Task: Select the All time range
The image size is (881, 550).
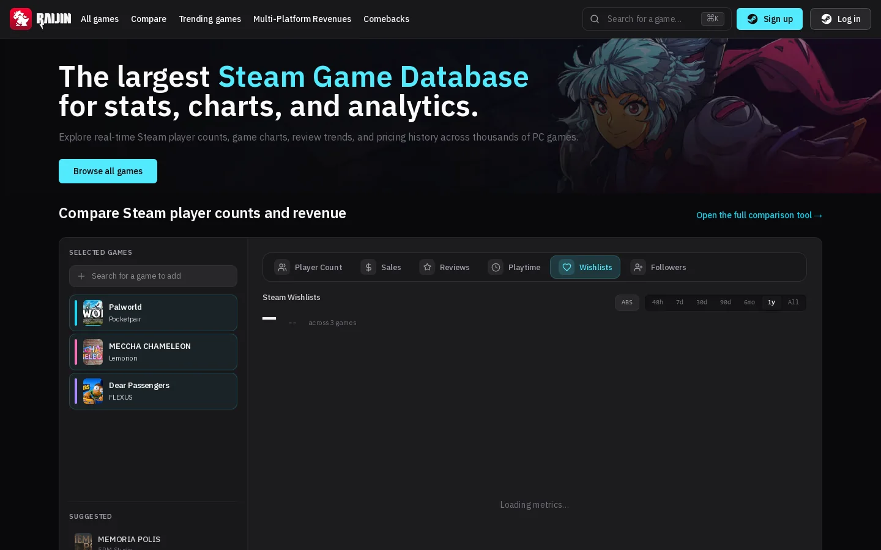Action: [794, 302]
